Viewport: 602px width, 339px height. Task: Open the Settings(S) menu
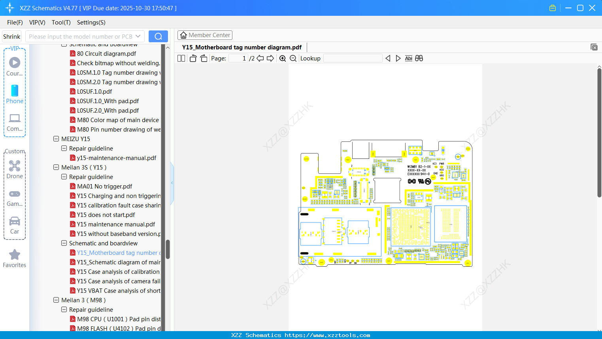(x=91, y=23)
